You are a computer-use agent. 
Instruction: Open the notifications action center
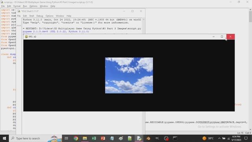click(x=246, y=138)
